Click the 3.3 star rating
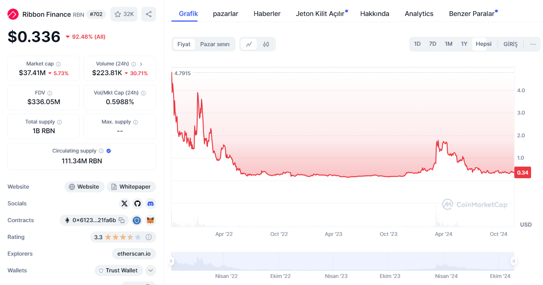The width and height of the screenshot is (543, 285). (117, 237)
